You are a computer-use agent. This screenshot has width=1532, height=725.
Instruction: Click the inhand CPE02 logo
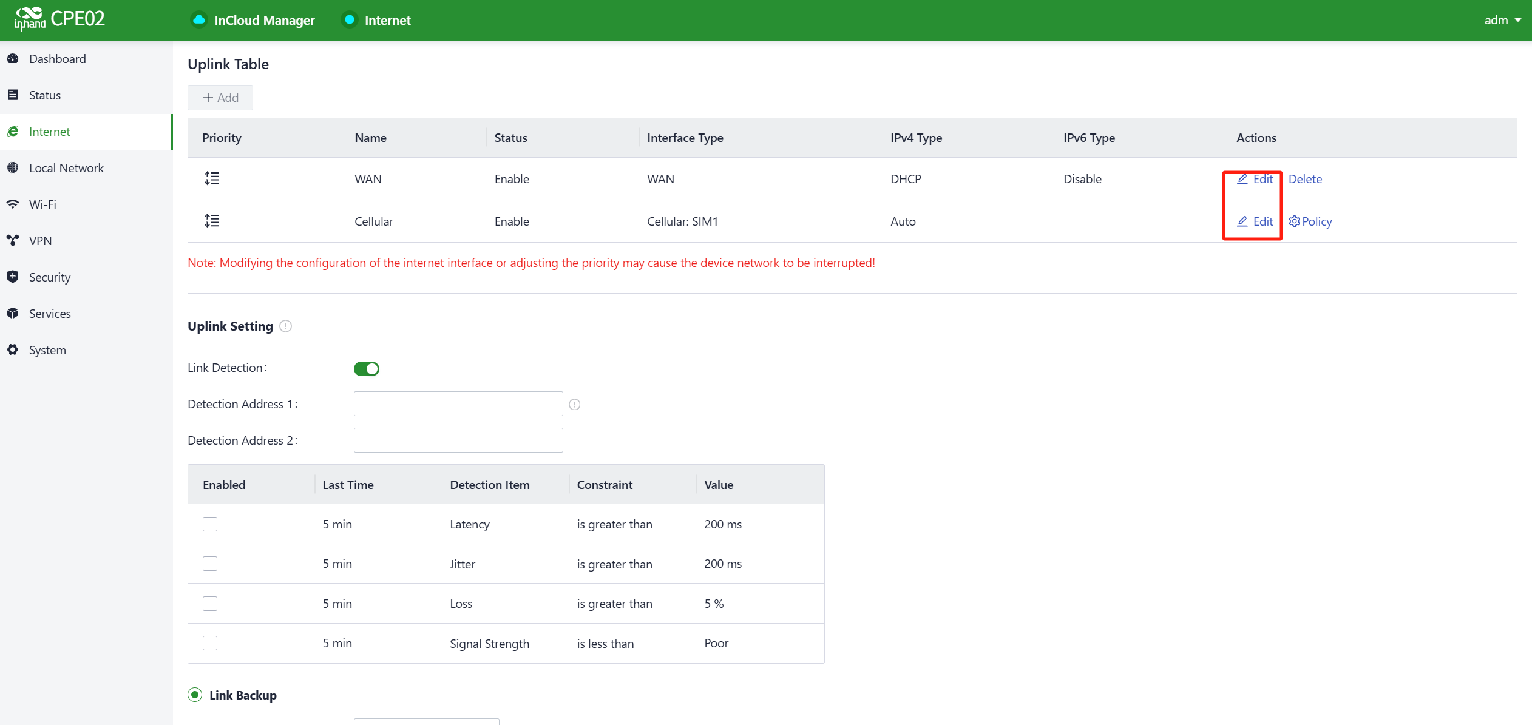59,19
